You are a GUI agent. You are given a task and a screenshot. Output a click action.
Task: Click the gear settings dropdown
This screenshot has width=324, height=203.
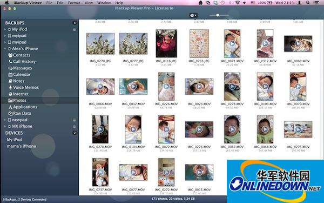(193, 15)
